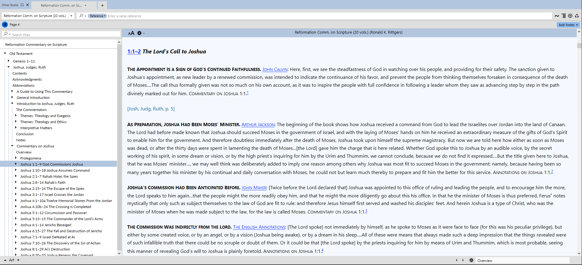The width and height of the screenshot is (582, 265).
Task: Open the Reformation Comm. tab dropdown arrow
Action: click(85, 5)
